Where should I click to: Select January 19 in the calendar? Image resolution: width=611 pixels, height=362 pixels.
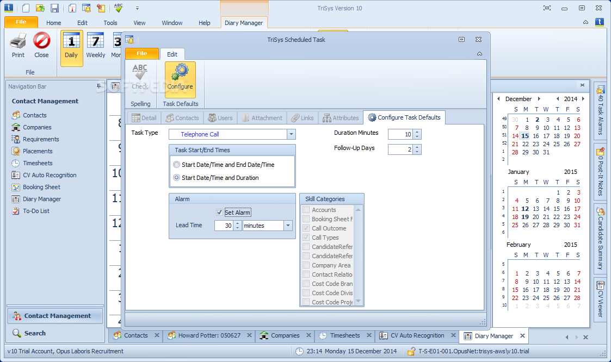(x=525, y=217)
